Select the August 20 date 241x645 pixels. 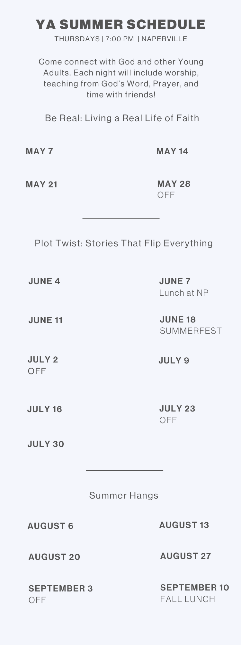pyautogui.click(x=54, y=557)
